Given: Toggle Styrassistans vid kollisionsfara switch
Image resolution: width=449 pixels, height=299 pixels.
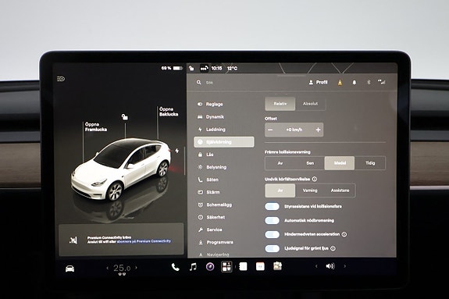Looking at the screenshot, I should coord(272,206).
